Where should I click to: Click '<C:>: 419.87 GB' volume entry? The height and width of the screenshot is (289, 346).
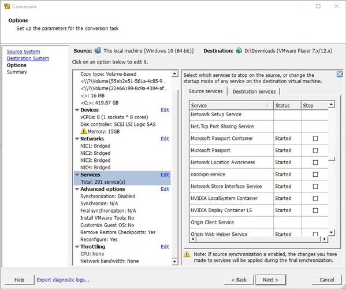click(99, 103)
